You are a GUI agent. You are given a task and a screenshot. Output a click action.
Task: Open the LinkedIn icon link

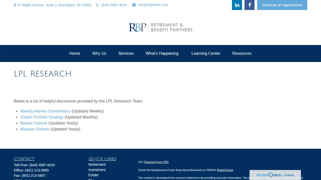click(237, 5)
